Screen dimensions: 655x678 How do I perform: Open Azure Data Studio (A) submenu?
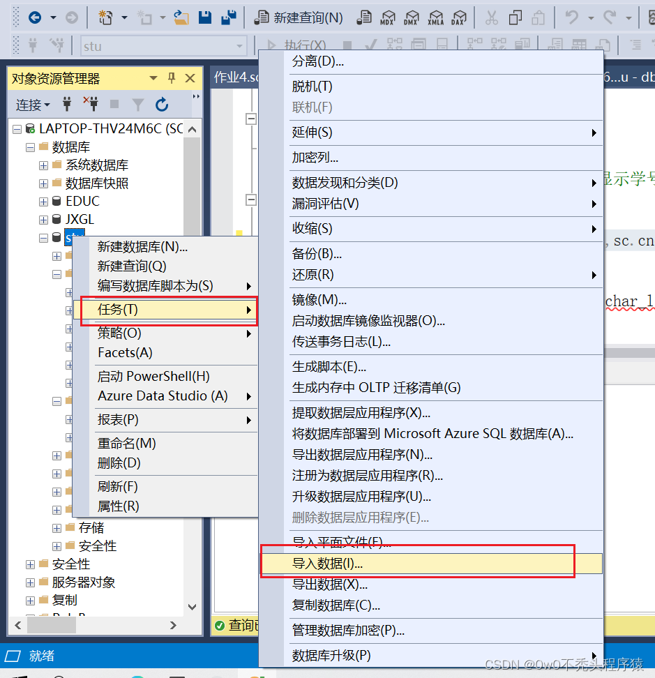pyautogui.click(x=166, y=396)
